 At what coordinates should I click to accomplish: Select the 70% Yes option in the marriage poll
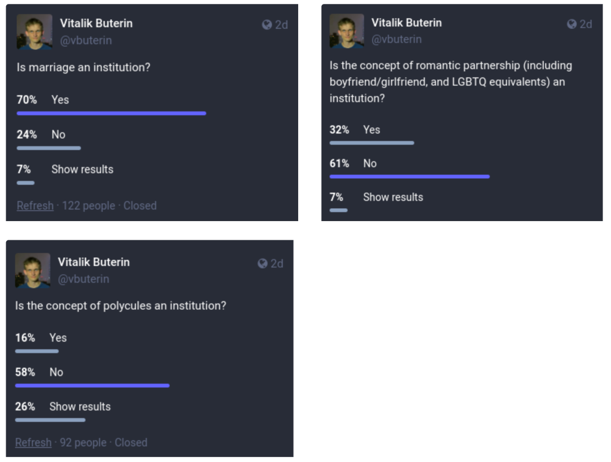(60, 100)
